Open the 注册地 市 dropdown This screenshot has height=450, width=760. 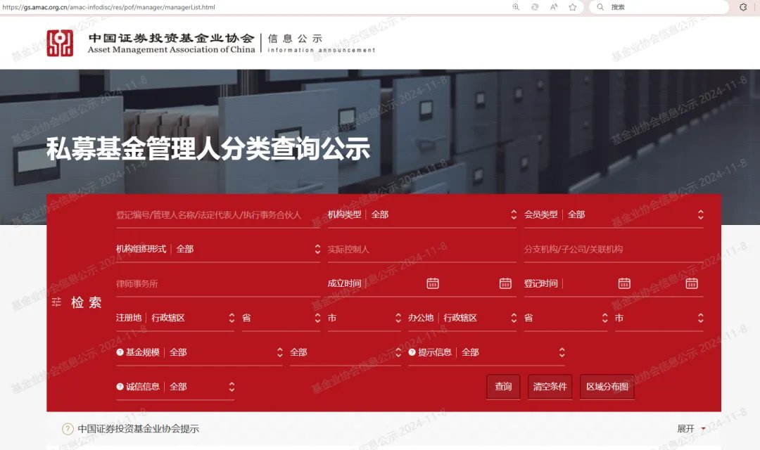pyautogui.click(x=365, y=318)
